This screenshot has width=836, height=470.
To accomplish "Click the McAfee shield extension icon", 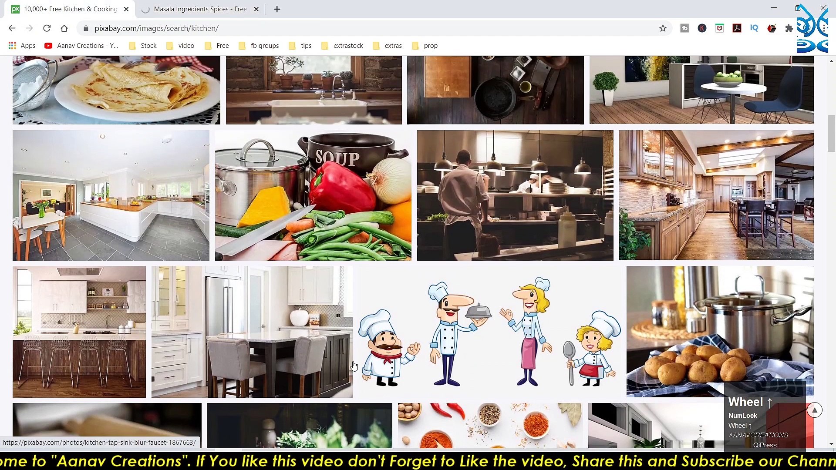I will tap(719, 28).
